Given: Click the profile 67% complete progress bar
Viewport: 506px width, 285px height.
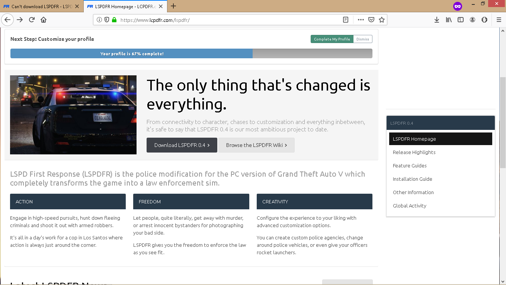Looking at the screenshot, I should point(191,53).
